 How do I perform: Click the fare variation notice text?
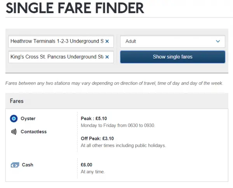(114, 83)
